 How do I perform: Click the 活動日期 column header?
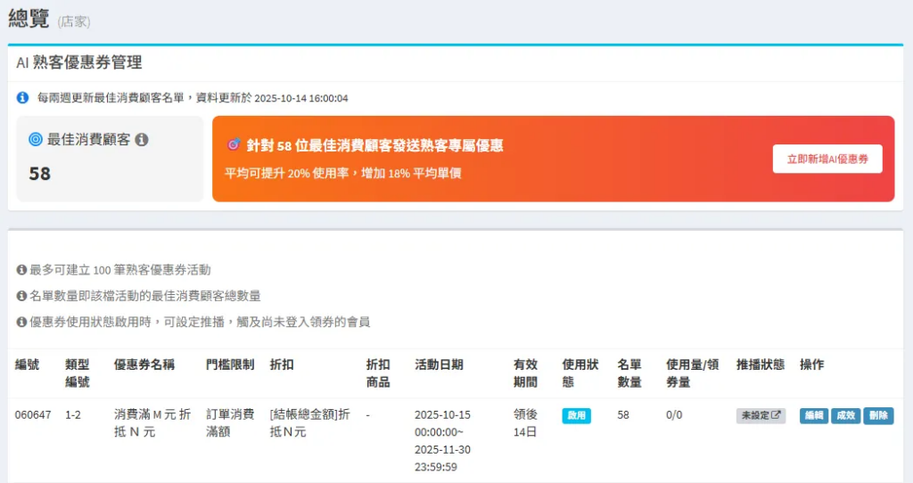click(439, 364)
